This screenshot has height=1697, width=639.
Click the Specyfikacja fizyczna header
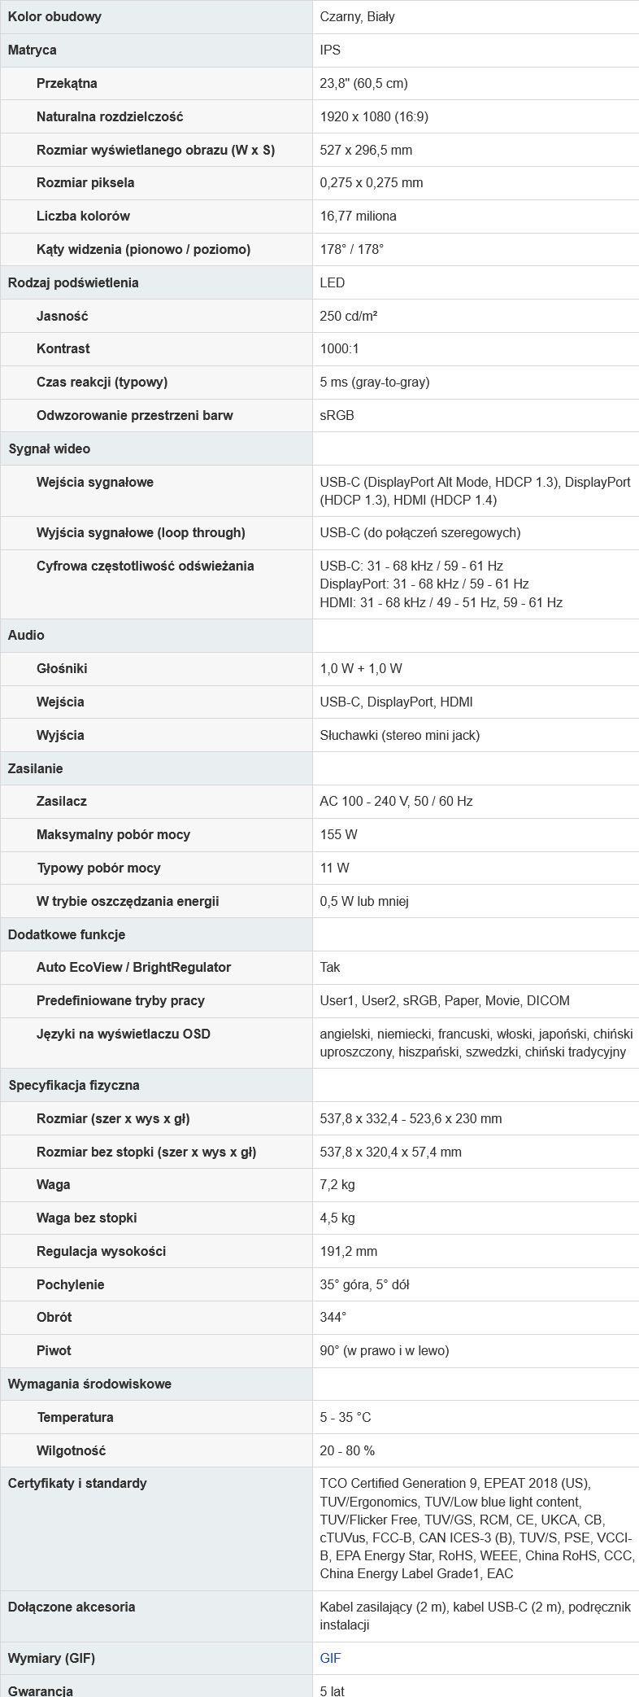coord(74,1085)
